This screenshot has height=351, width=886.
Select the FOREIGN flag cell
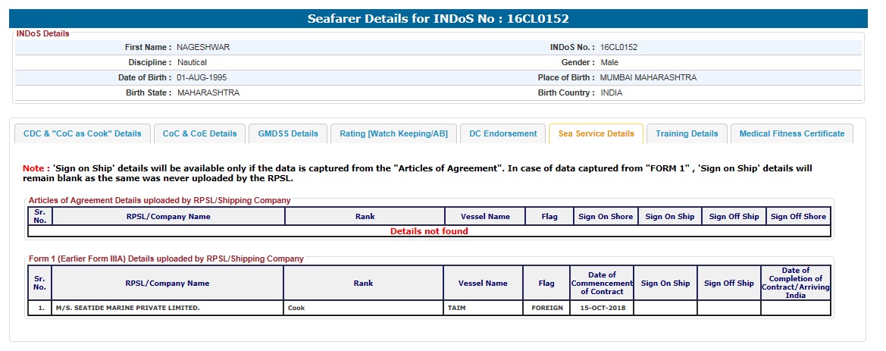[x=546, y=309]
